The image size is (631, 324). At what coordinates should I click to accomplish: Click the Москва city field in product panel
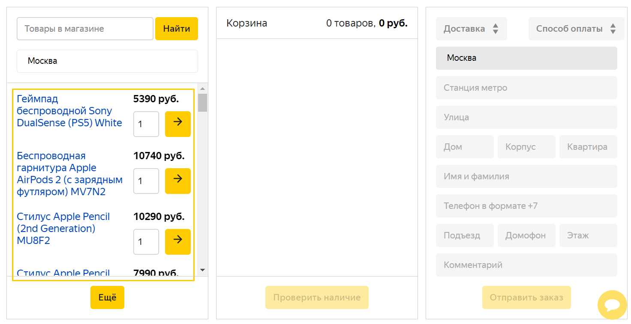pyautogui.click(x=107, y=61)
